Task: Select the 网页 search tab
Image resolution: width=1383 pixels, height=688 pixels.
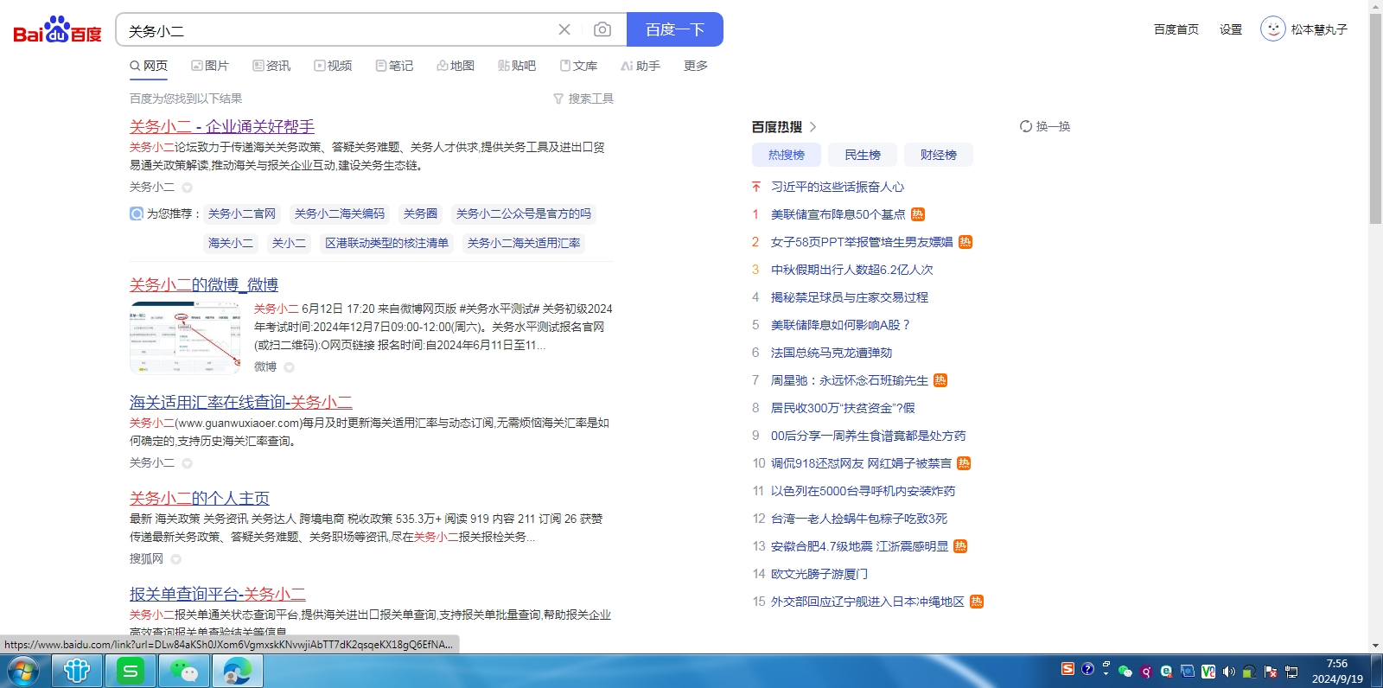Action: pos(149,66)
